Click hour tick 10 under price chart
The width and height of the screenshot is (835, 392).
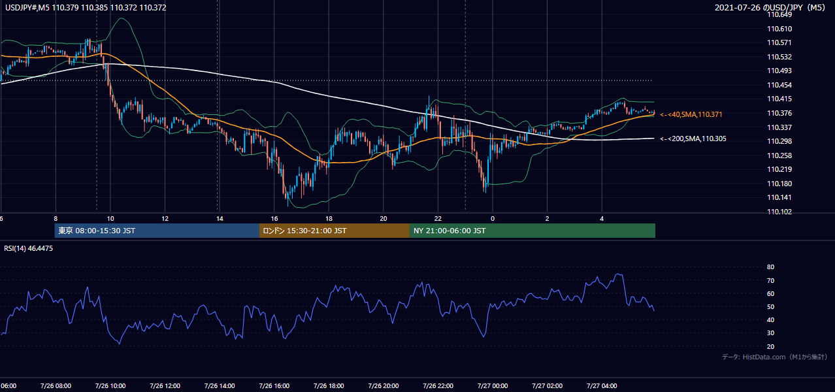[110, 219]
